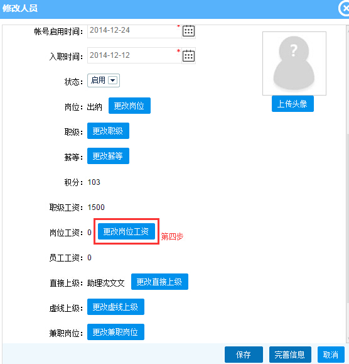Click the 上传头像 button
Screen dimensions: 349x364
pyautogui.click(x=293, y=104)
